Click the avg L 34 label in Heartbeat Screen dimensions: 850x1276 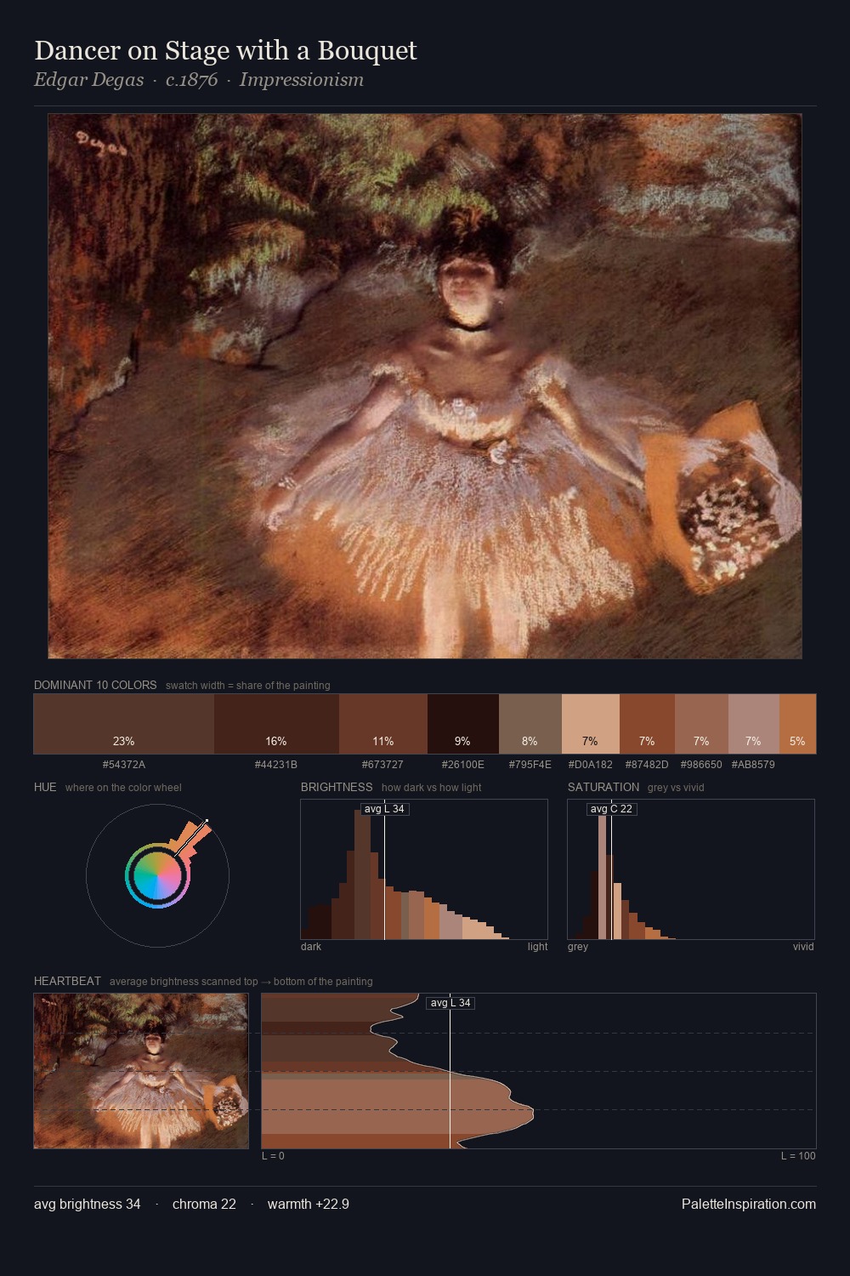pyautogui.click(x=450, y=1003)
